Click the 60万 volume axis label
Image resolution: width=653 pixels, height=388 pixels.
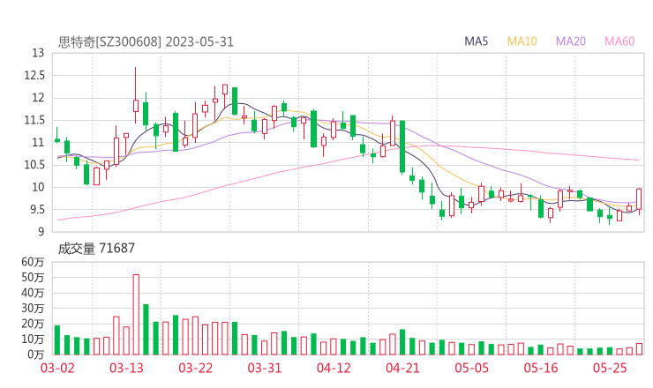[x=33, y=262]
